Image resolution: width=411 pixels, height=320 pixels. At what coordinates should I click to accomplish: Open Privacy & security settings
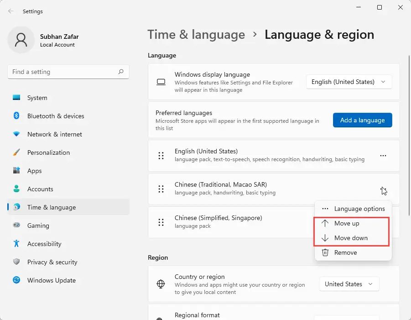pos(52,262)
